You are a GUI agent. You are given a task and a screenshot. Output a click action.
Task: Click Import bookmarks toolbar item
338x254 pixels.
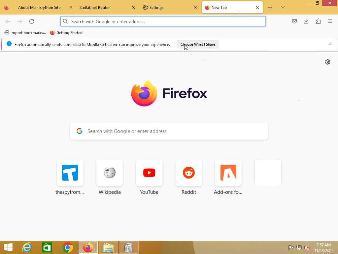pyautogui.click(x=25, y=33)
